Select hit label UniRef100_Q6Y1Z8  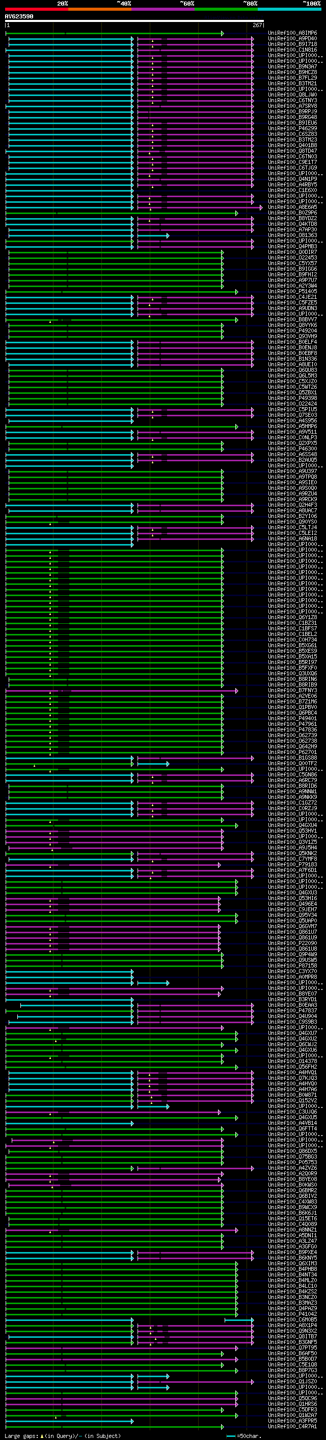pos(292,617)
